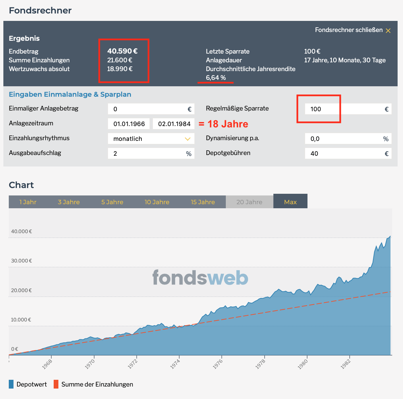
Task: Toggle the Depotwert legend blue swatch
Action: (11, 384)
